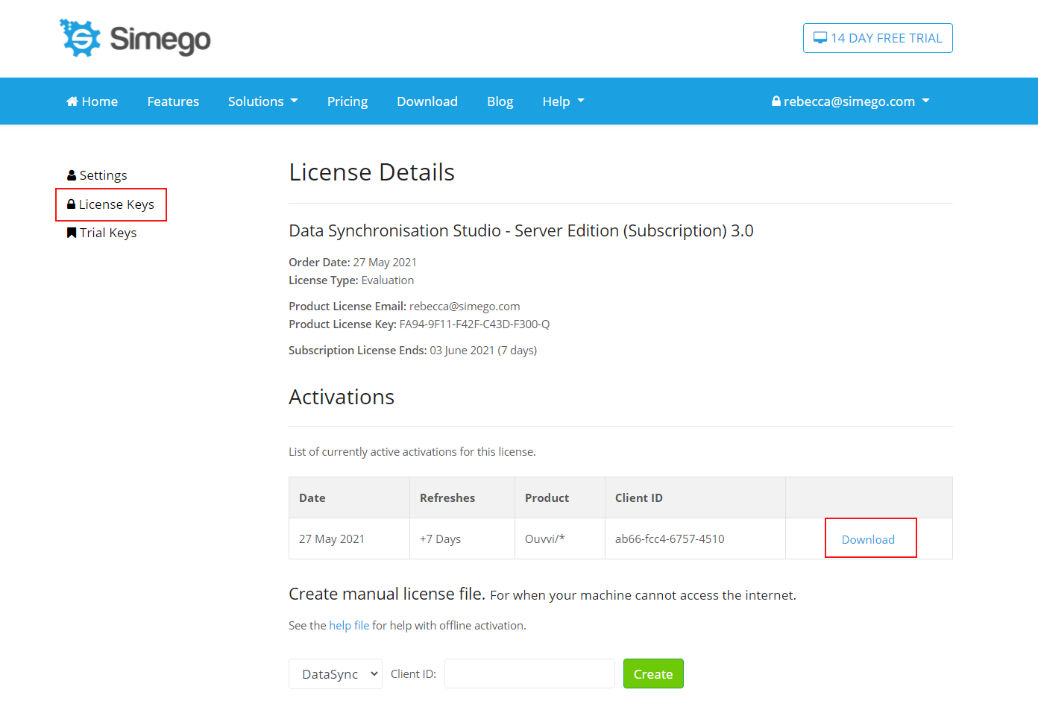Image resolution: width=1038 pixels, height=719 pixels.
Task: Expand the Help dropdown menu
Action: [x=564, y=101]
